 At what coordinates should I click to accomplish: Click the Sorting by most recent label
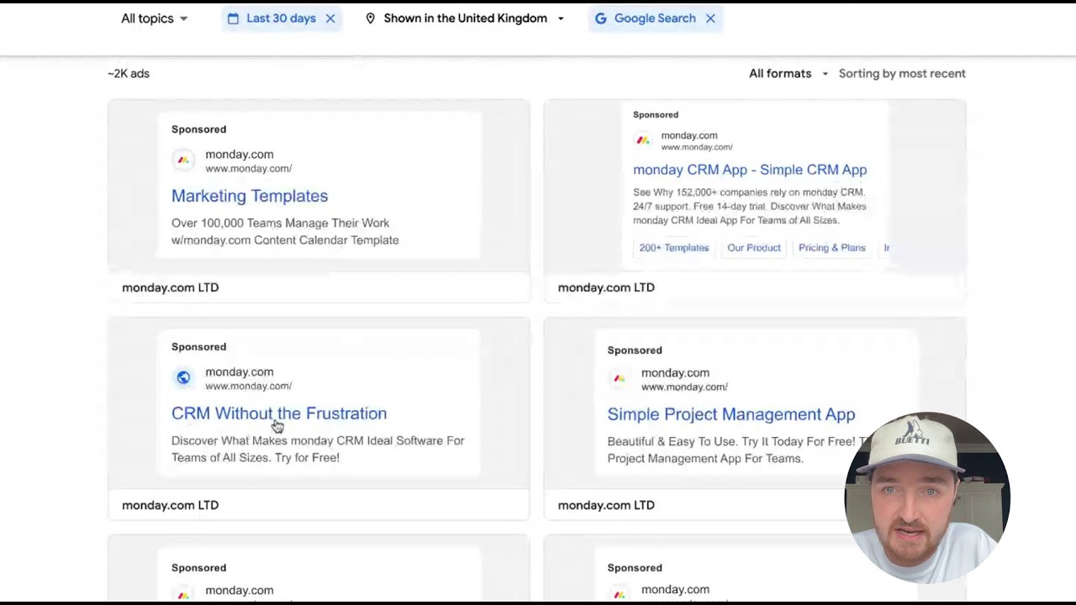click(x=902, y=74)
